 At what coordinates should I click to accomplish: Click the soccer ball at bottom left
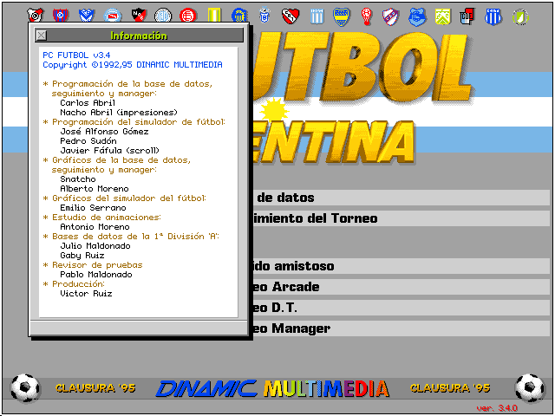coord(25,388)
